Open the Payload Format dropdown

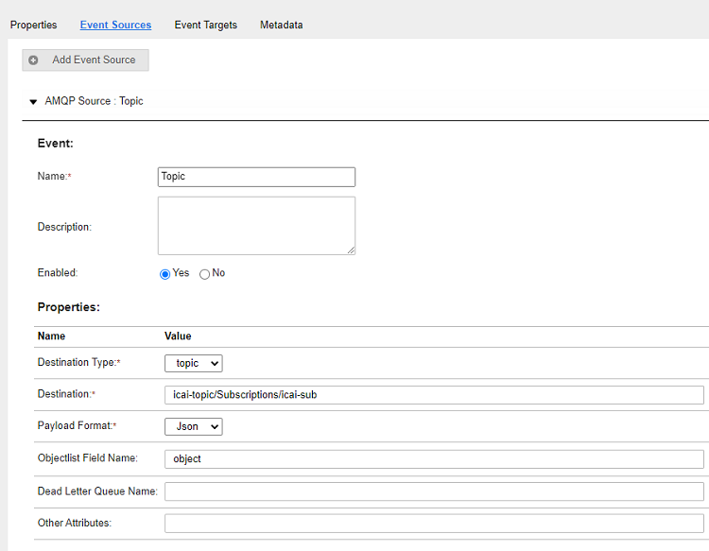[x=194, y=426]
